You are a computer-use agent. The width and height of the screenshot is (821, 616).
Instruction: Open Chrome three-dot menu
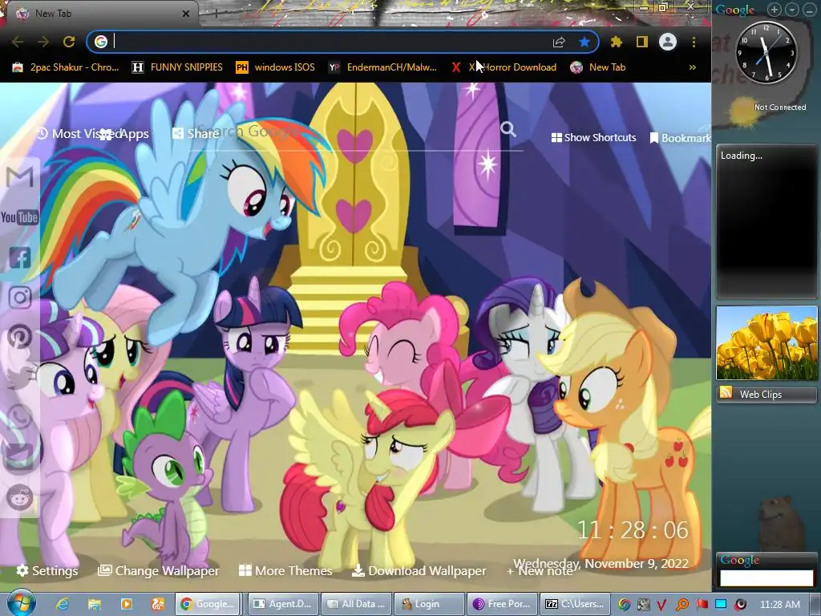(694, 42)
